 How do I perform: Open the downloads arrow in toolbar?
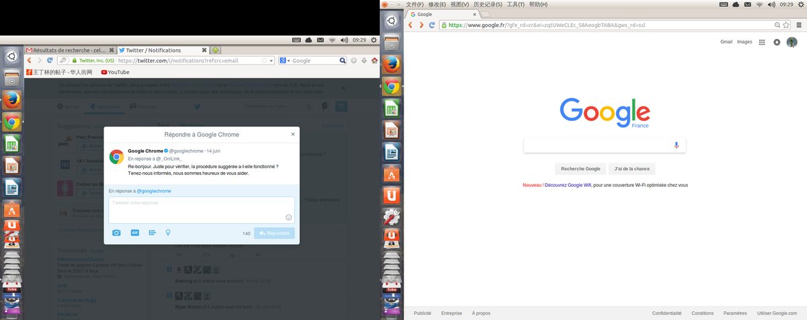pos(364,61)
